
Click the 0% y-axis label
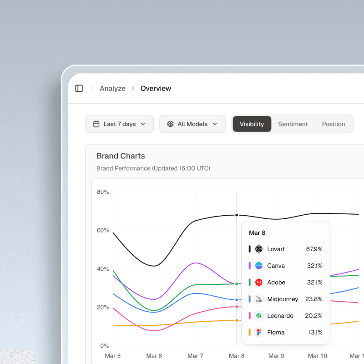105,346
